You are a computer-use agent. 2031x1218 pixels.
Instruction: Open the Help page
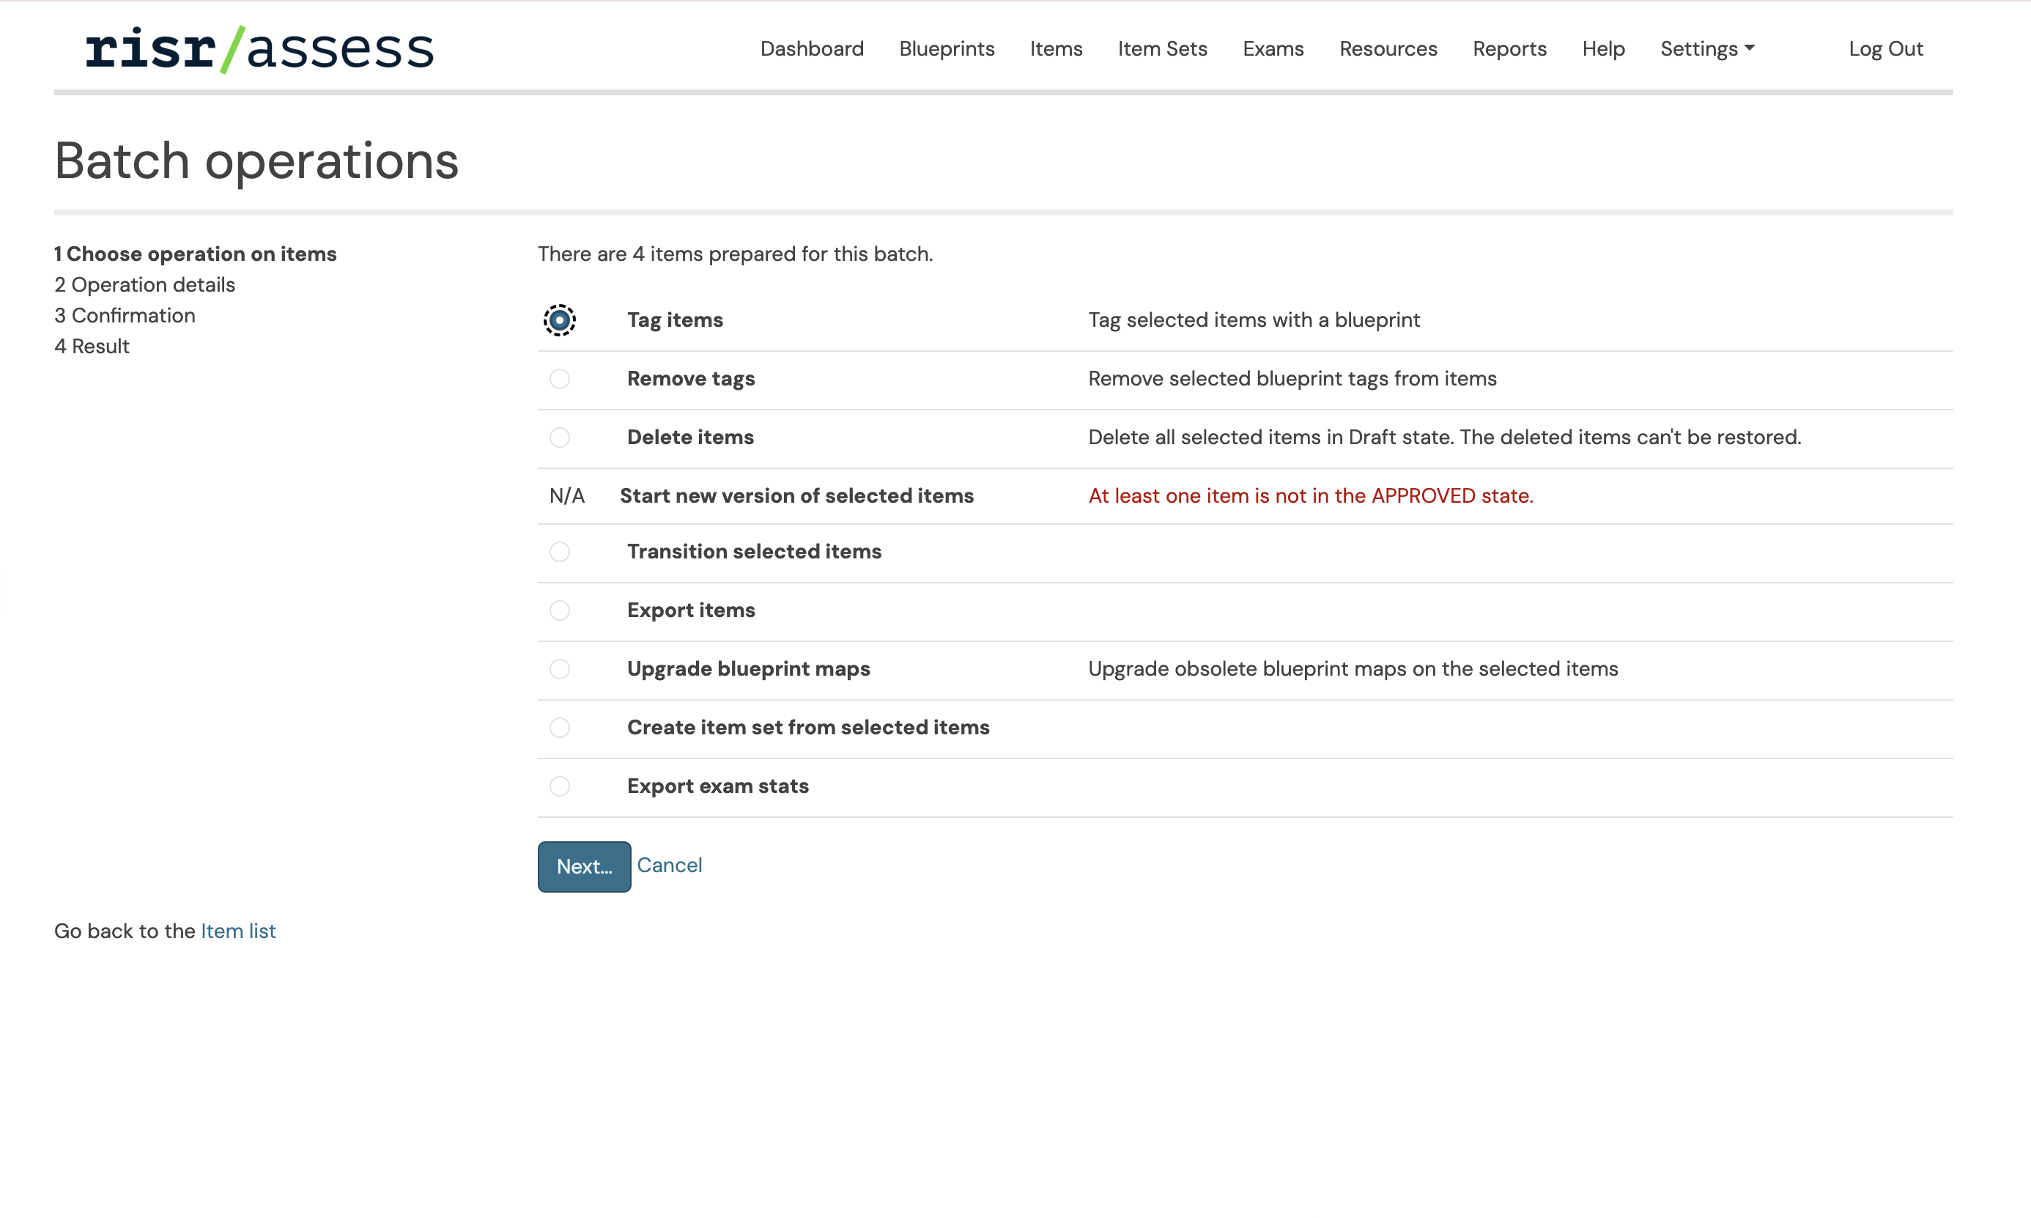(x=1602, y=49)
